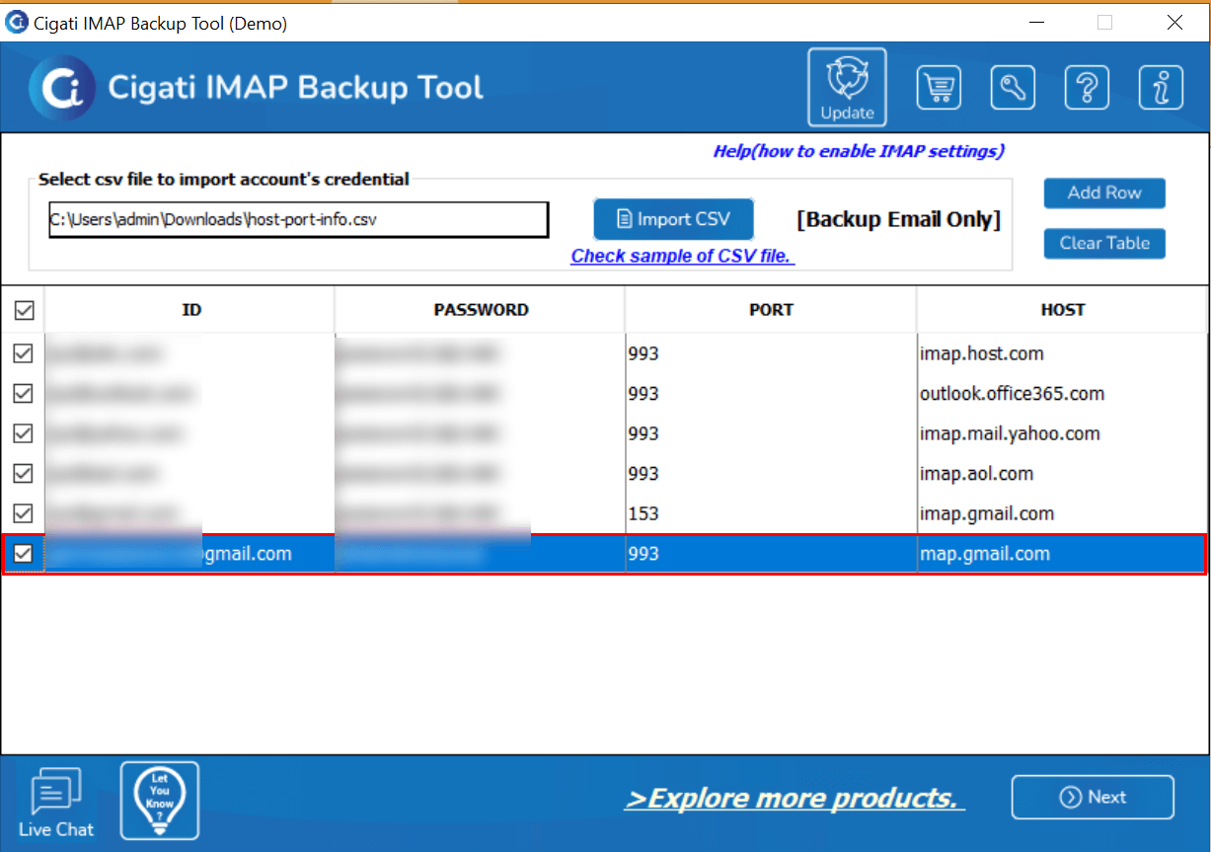1211x852 pixels.
Task: Open Live Chat icon
Action: [56, 804]
